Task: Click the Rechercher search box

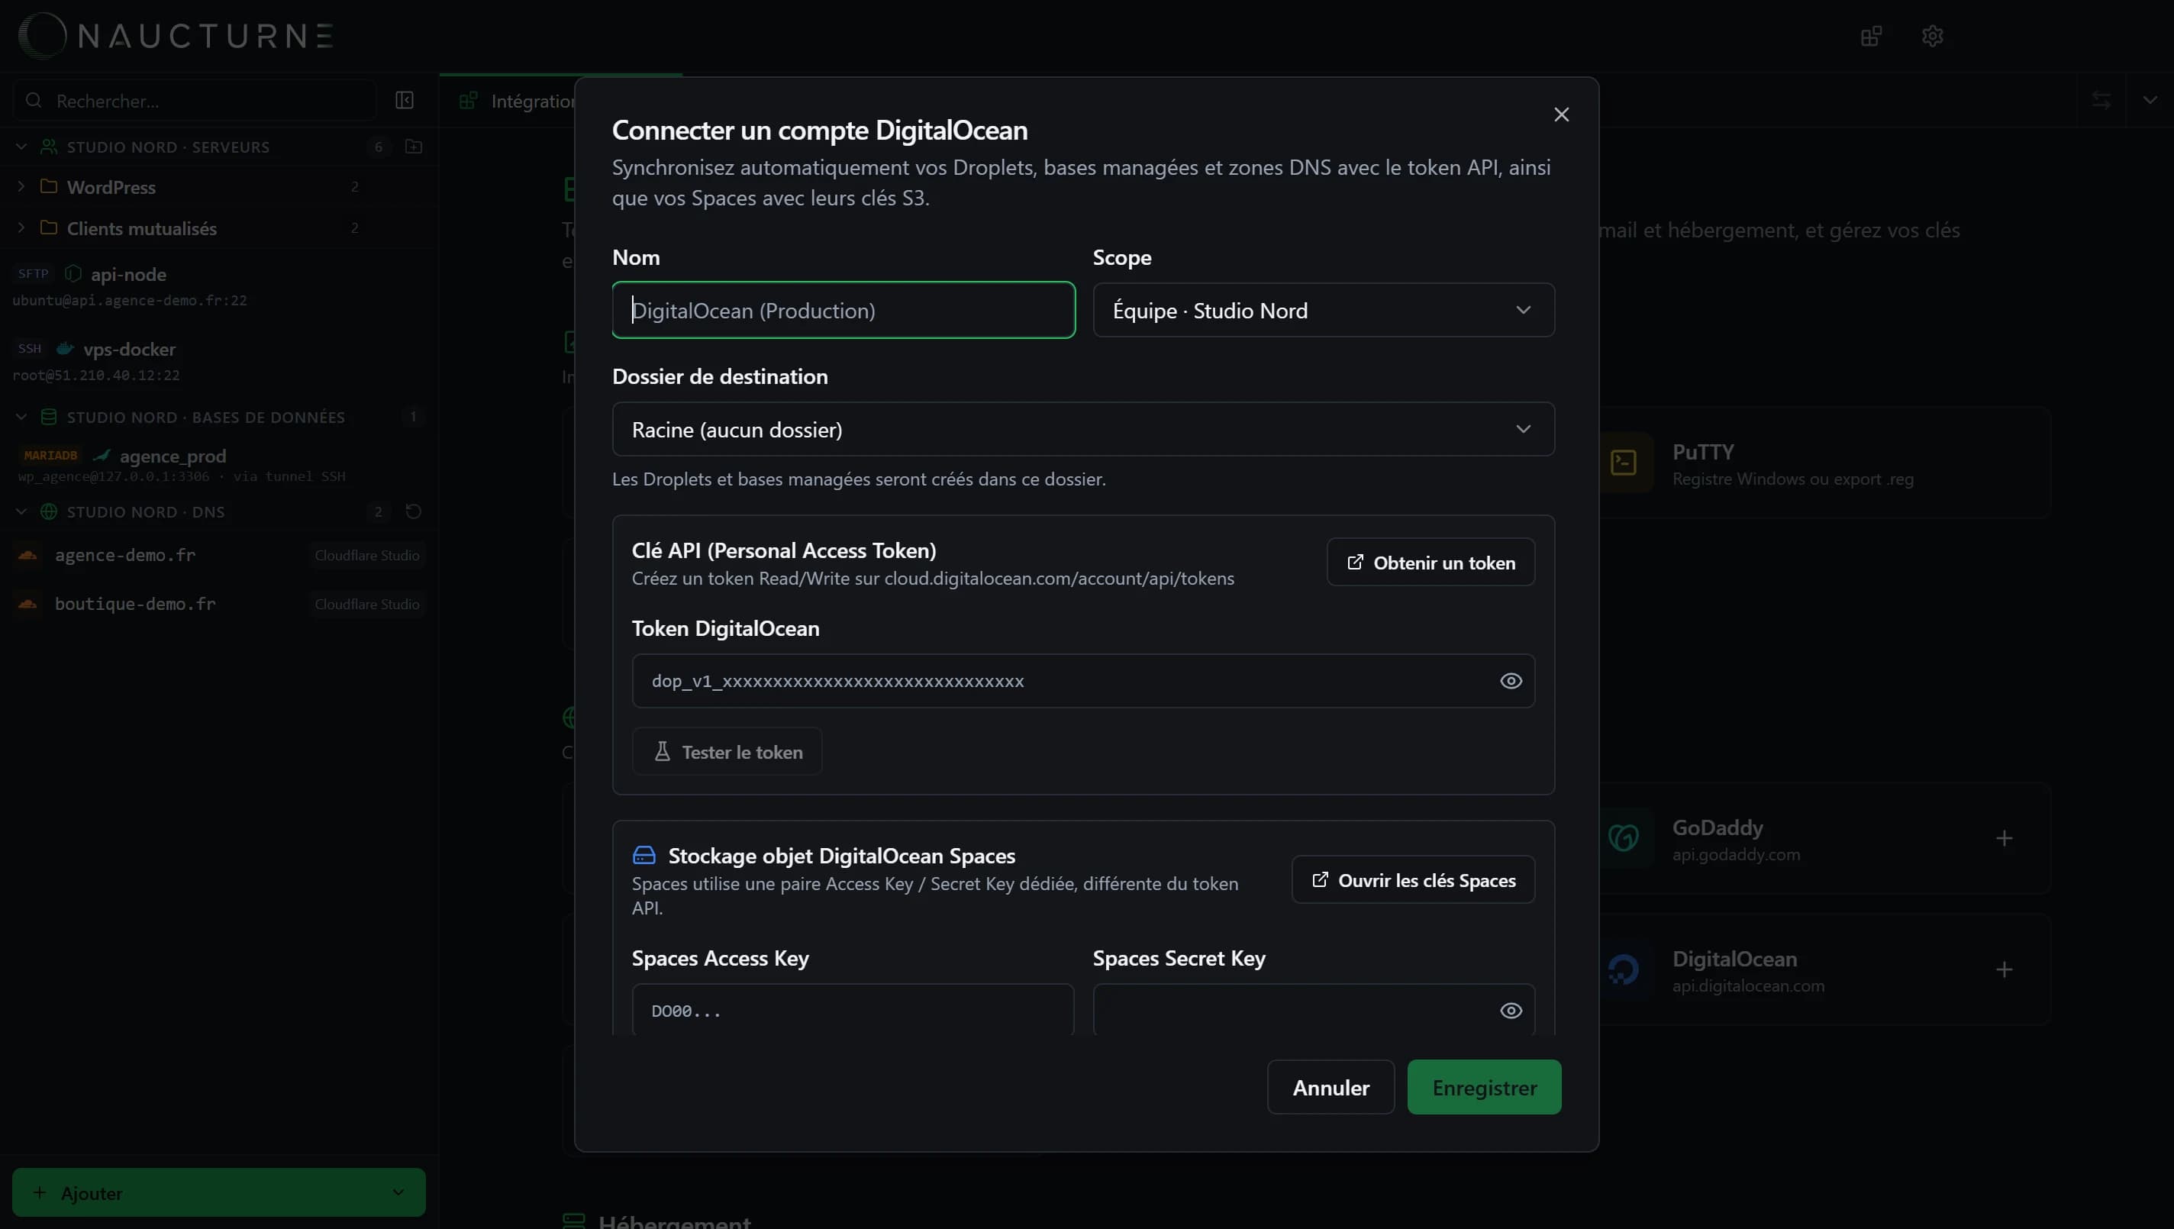Action: [x=194, y=101]
